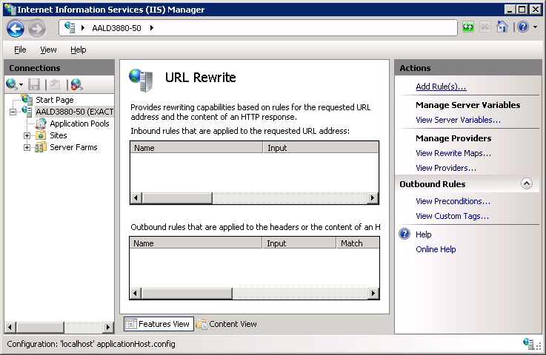The width and height of the screenshot is (546, 355).
Task: Click the Up folder icon in Connections toolbar
Action: [x=55, y=84]
